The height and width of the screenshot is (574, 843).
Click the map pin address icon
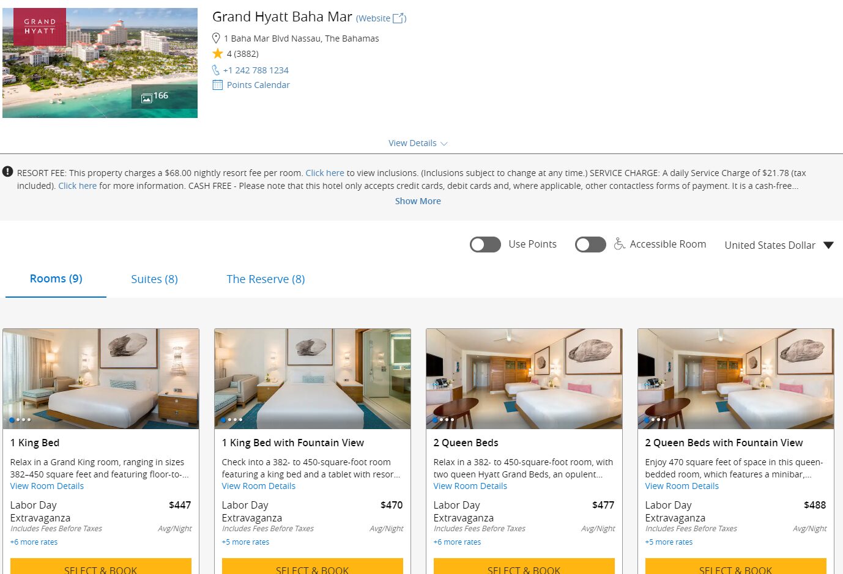(216, 38)
